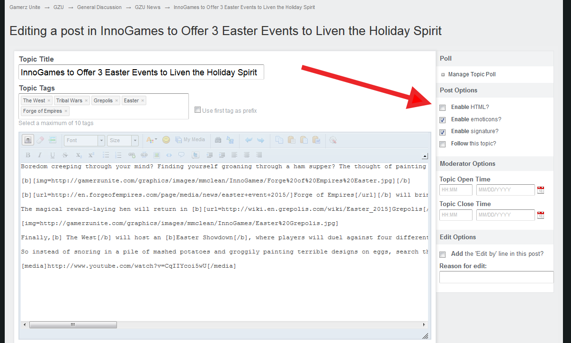The height and width of the screenshot is (343, 571).
Task: Align text left
Action: [x=234, y=155]
